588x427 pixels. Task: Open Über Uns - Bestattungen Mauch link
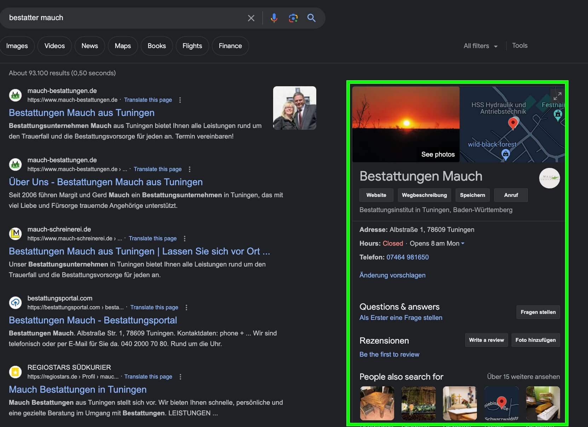[106, 182]
